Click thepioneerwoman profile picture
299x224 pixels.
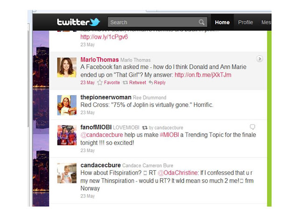[67, 105]
